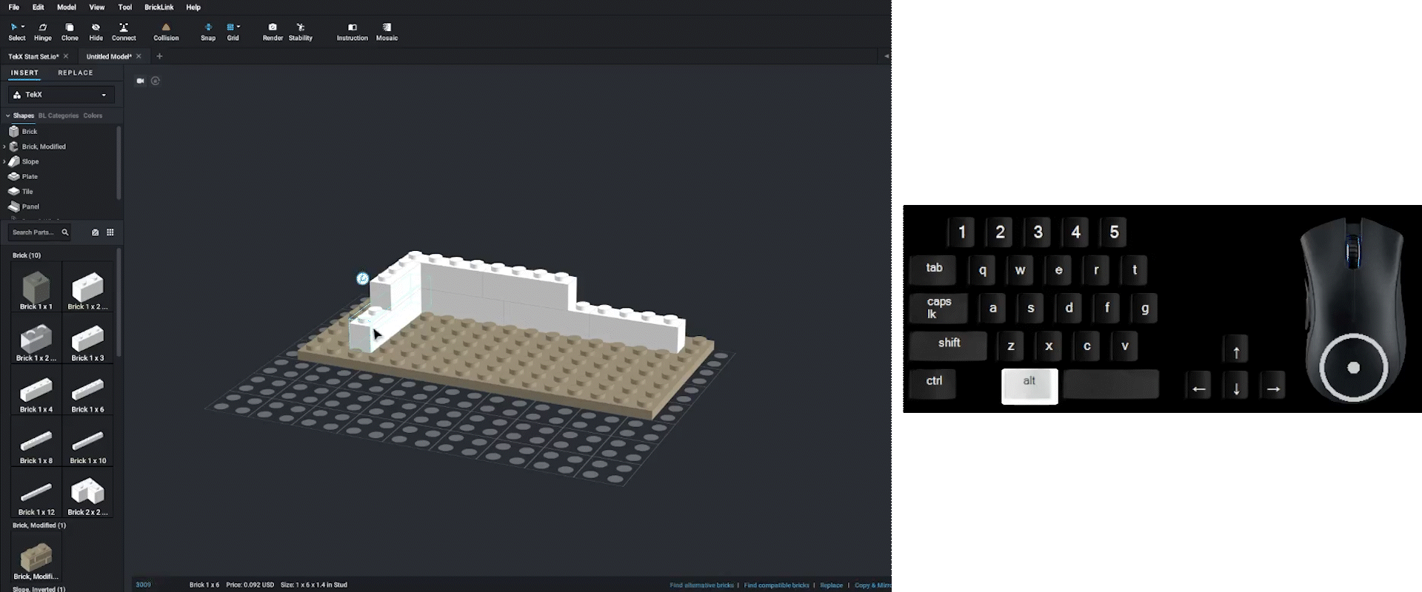The height and width of the screenshot is (592, 1422).
Task: Click the Search Parts field
Action: pyautogui.click(x=34, y=232)
